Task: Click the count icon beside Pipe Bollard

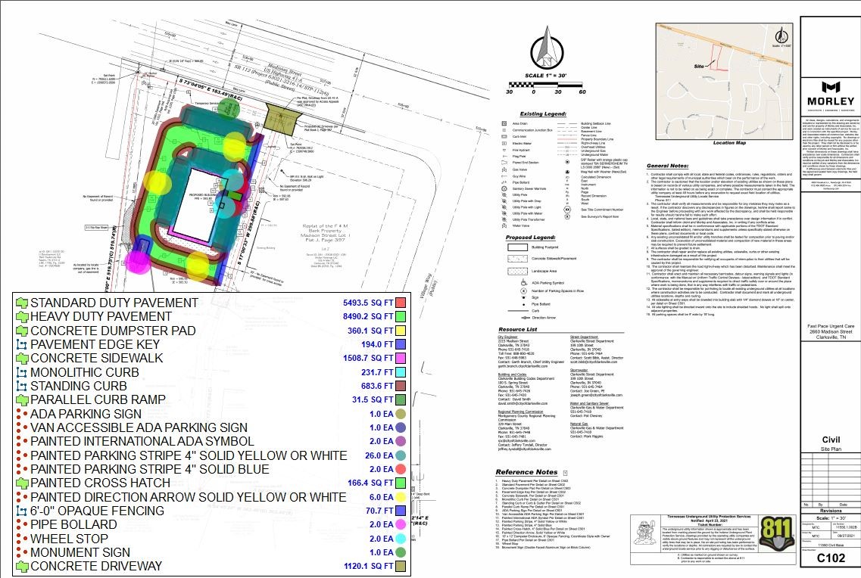Action: pyautogui.click(x=21, y=525)
